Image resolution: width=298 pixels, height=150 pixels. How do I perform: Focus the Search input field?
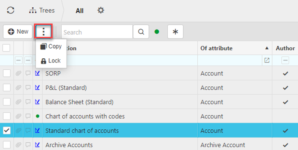[x=97, y=32]
